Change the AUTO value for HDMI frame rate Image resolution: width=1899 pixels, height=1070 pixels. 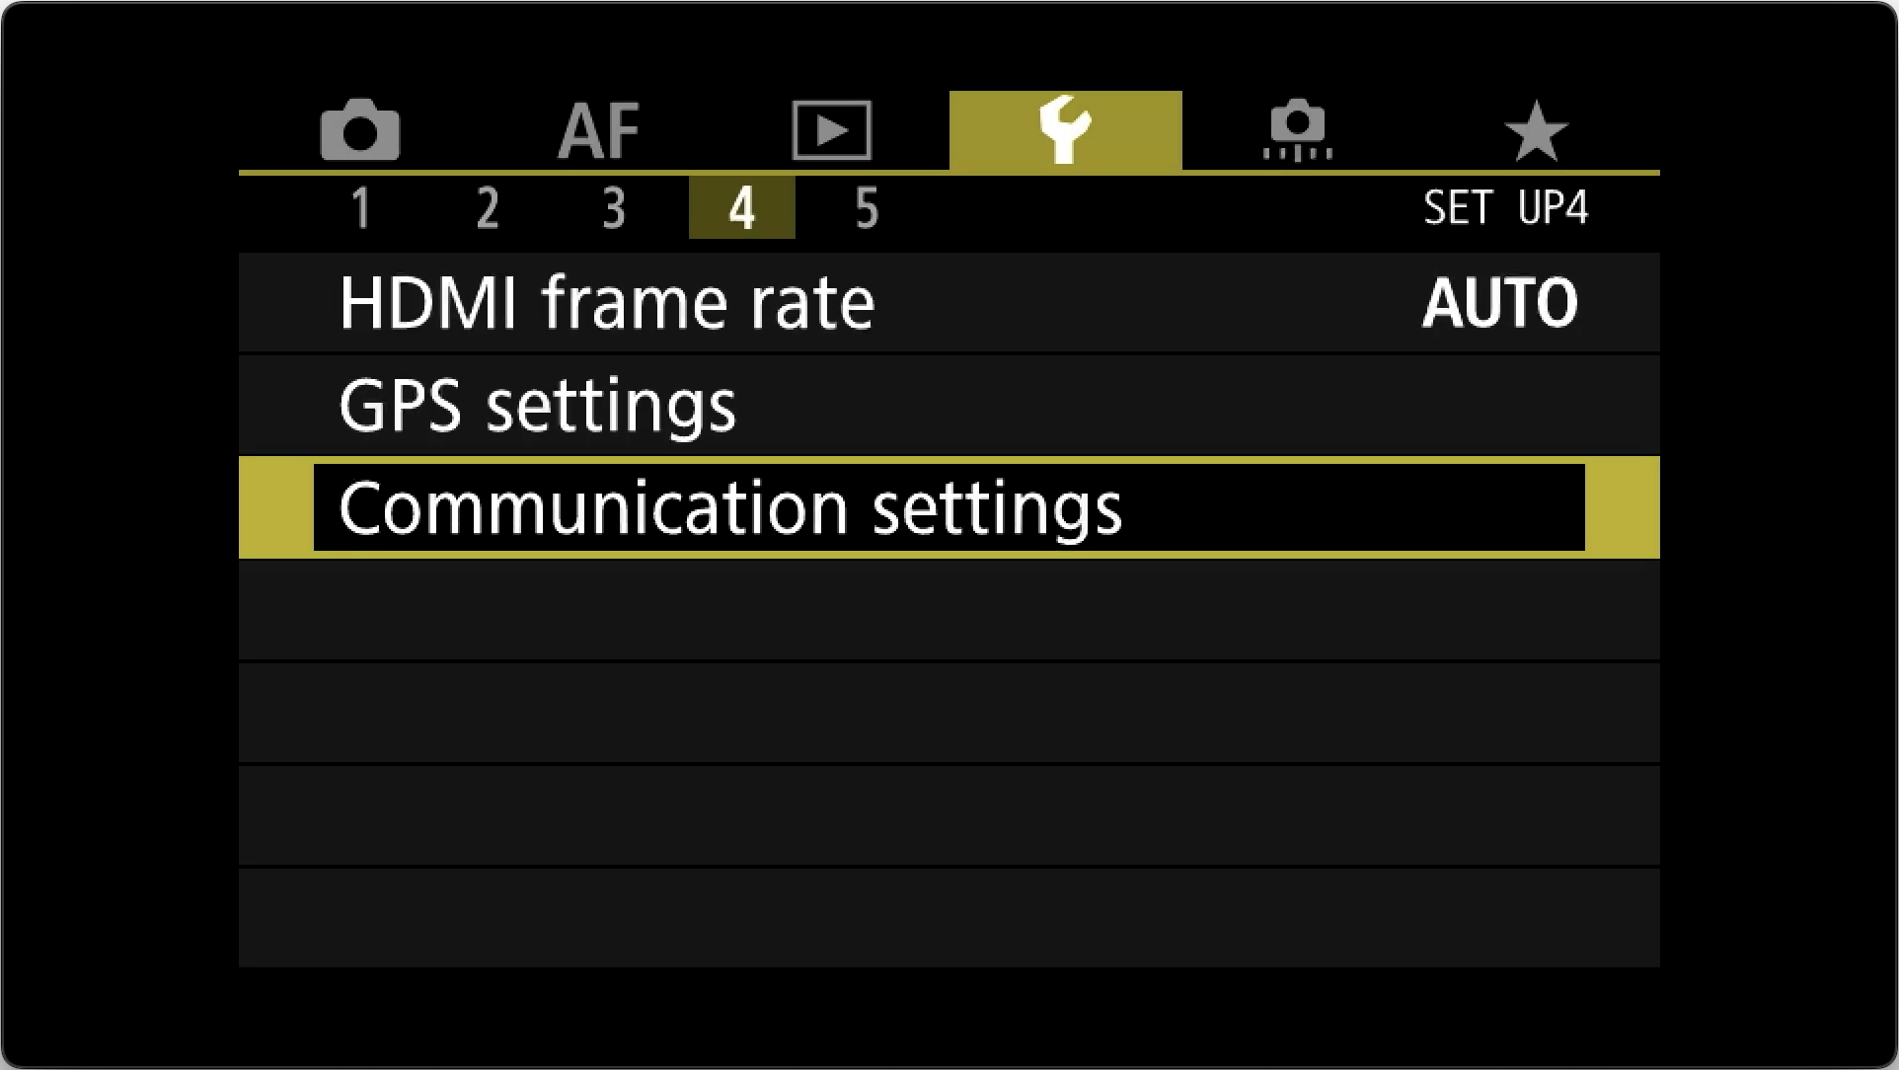1500,303
